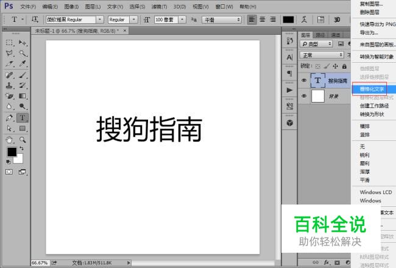Select the Pen tool

9,118
